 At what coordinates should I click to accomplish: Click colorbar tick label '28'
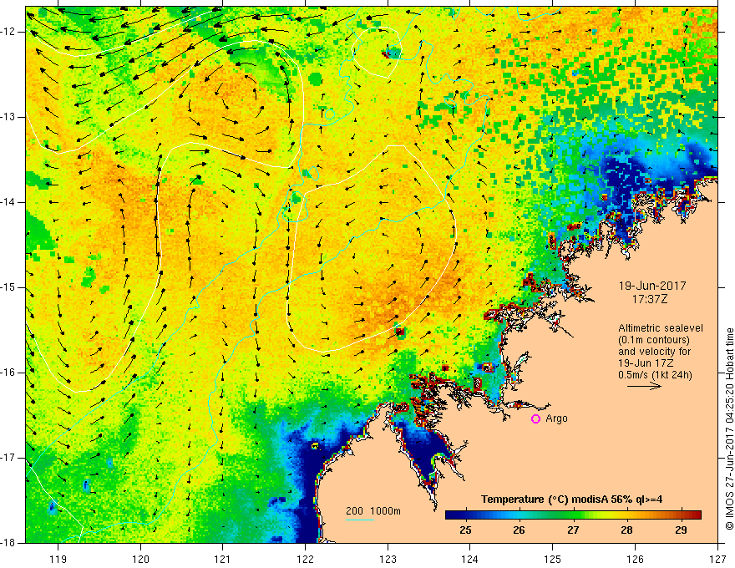coord(626,530)
